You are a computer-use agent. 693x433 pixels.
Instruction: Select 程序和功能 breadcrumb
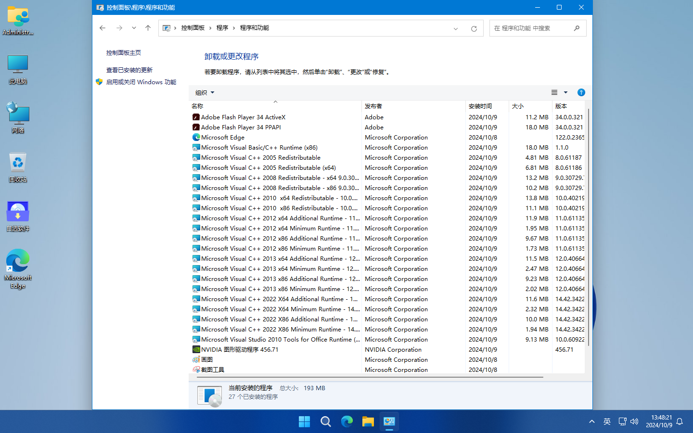(x=255, y=28)
